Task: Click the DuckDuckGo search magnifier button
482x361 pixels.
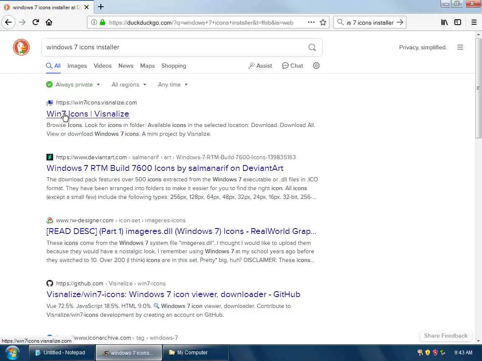Action: coord(312,47)
